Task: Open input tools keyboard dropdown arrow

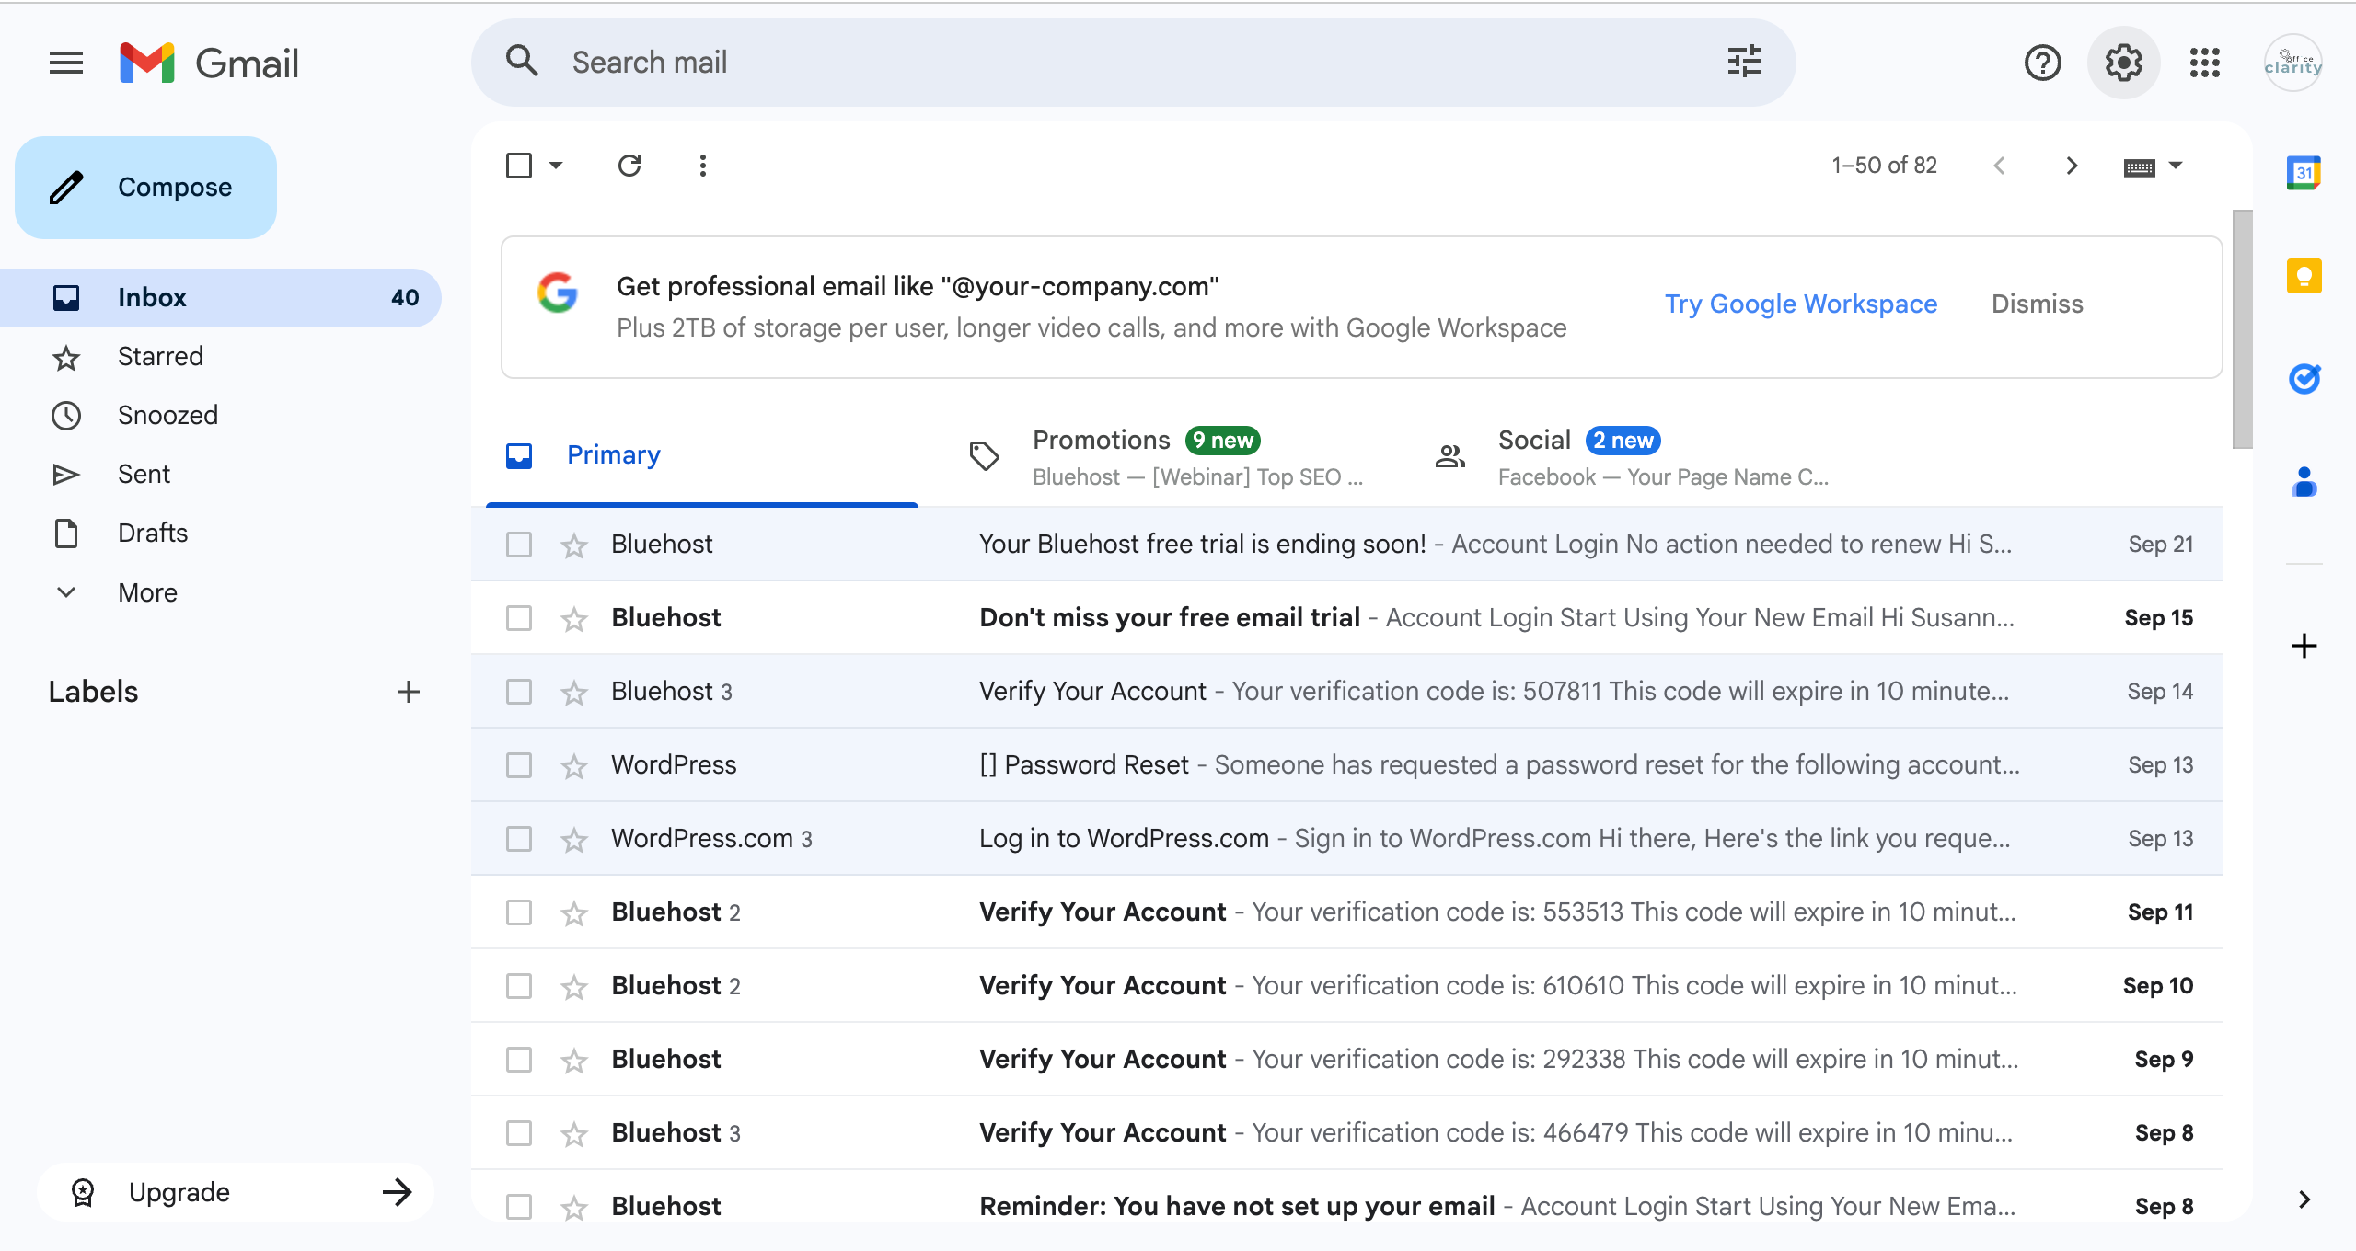Action: pyautogui.click(x=2176, y=166)
